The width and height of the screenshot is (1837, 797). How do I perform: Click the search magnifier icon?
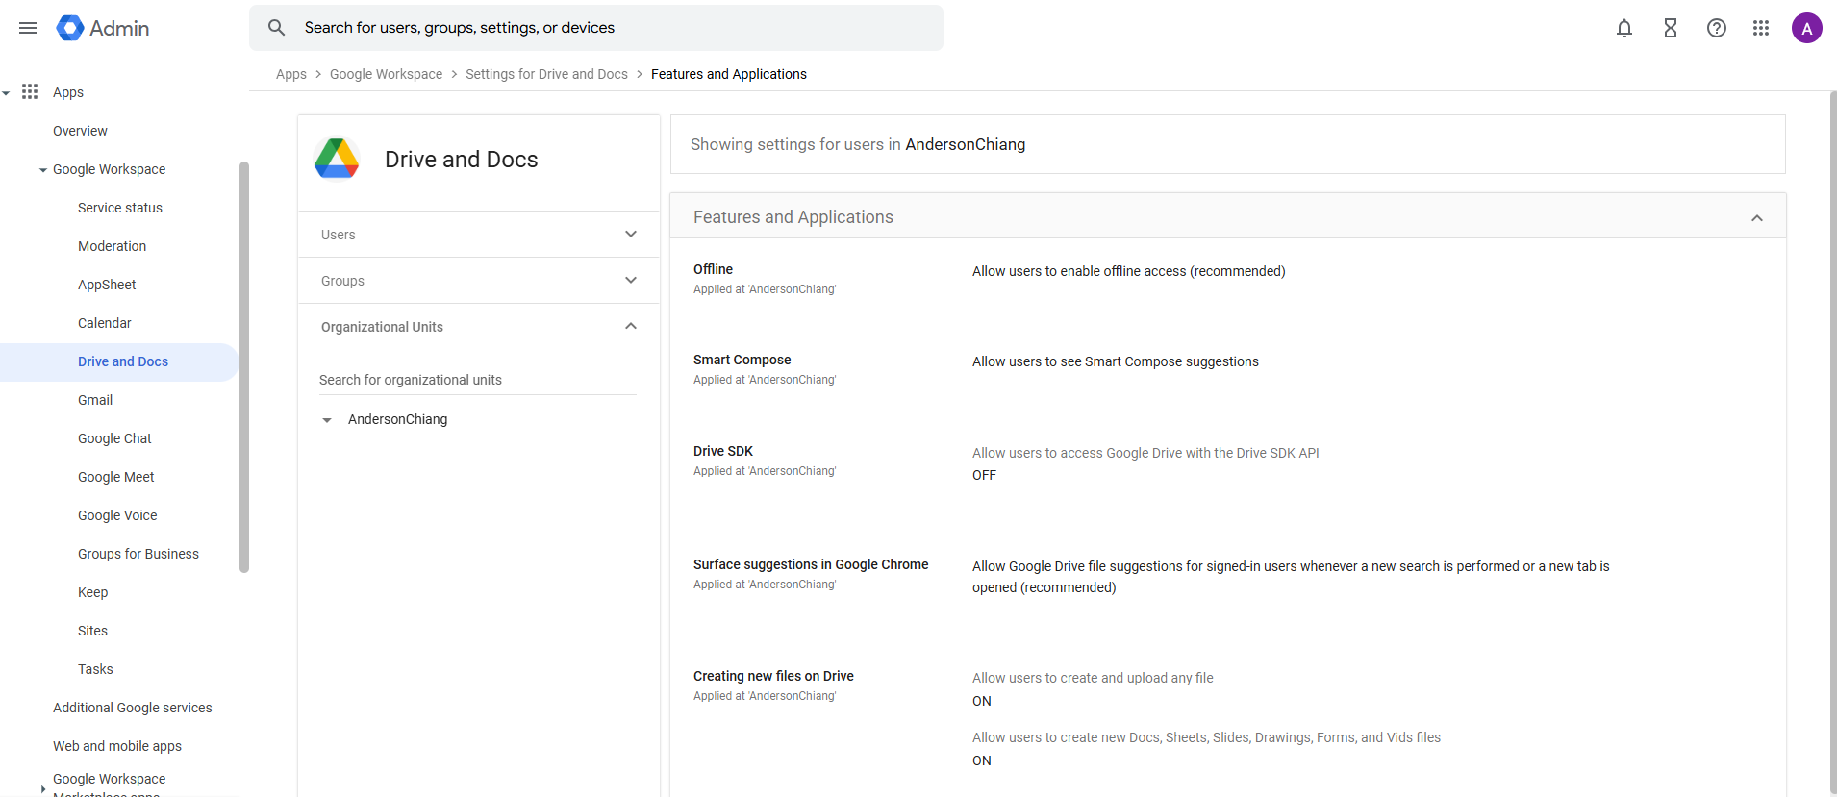pyautogui.click(x=276, y=28)
